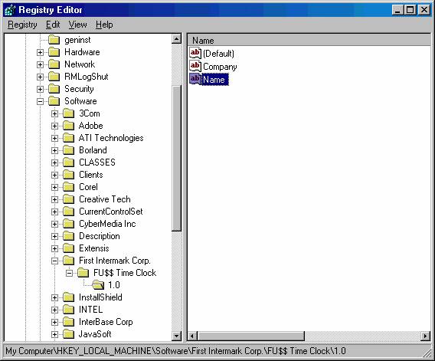Click the tree scroll down arrow
Screen dimensions: 435x361
tap(176, 336)
